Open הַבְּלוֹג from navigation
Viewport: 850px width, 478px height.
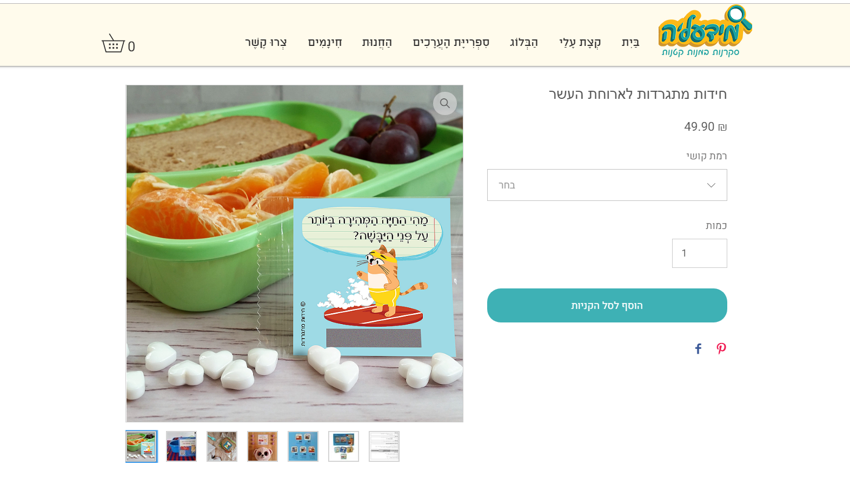523,43
